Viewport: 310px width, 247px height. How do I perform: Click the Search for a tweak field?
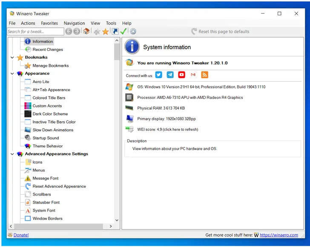pyautogui.click(x=36, y=32)
